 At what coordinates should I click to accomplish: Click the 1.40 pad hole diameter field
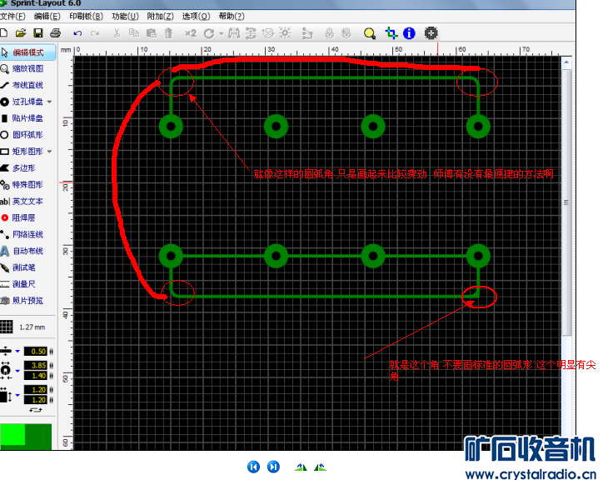coord(36,376)
